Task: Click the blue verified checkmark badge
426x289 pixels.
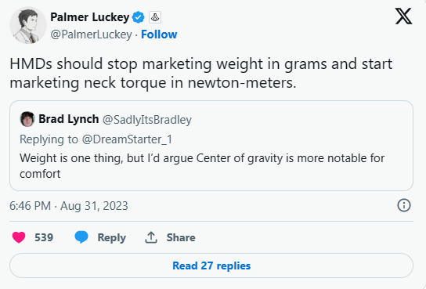Action: [x=139, y=18]
